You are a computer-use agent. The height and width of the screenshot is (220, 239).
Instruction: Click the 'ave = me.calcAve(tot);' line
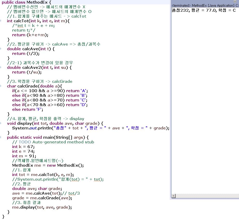point(37,193)
